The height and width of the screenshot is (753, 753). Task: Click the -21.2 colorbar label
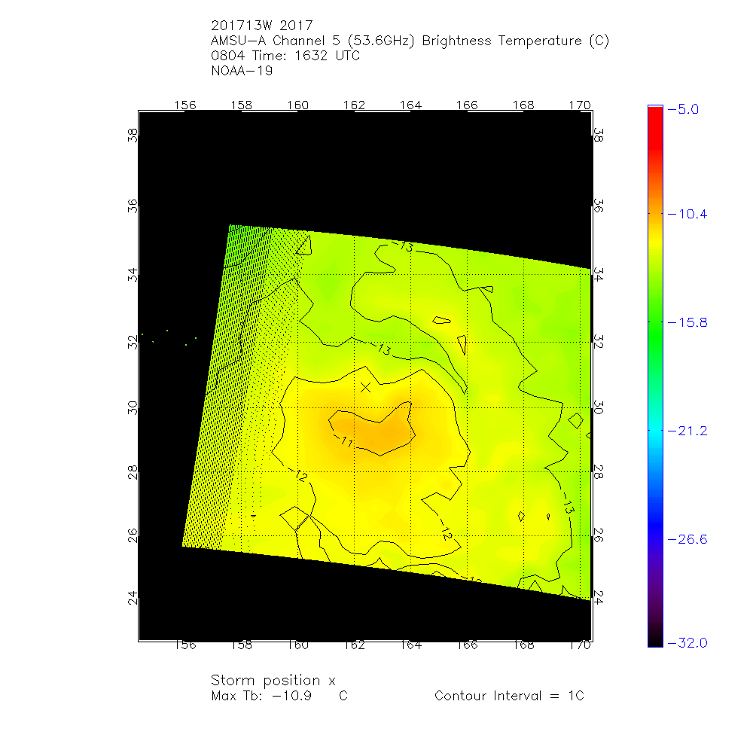[687, 431]
